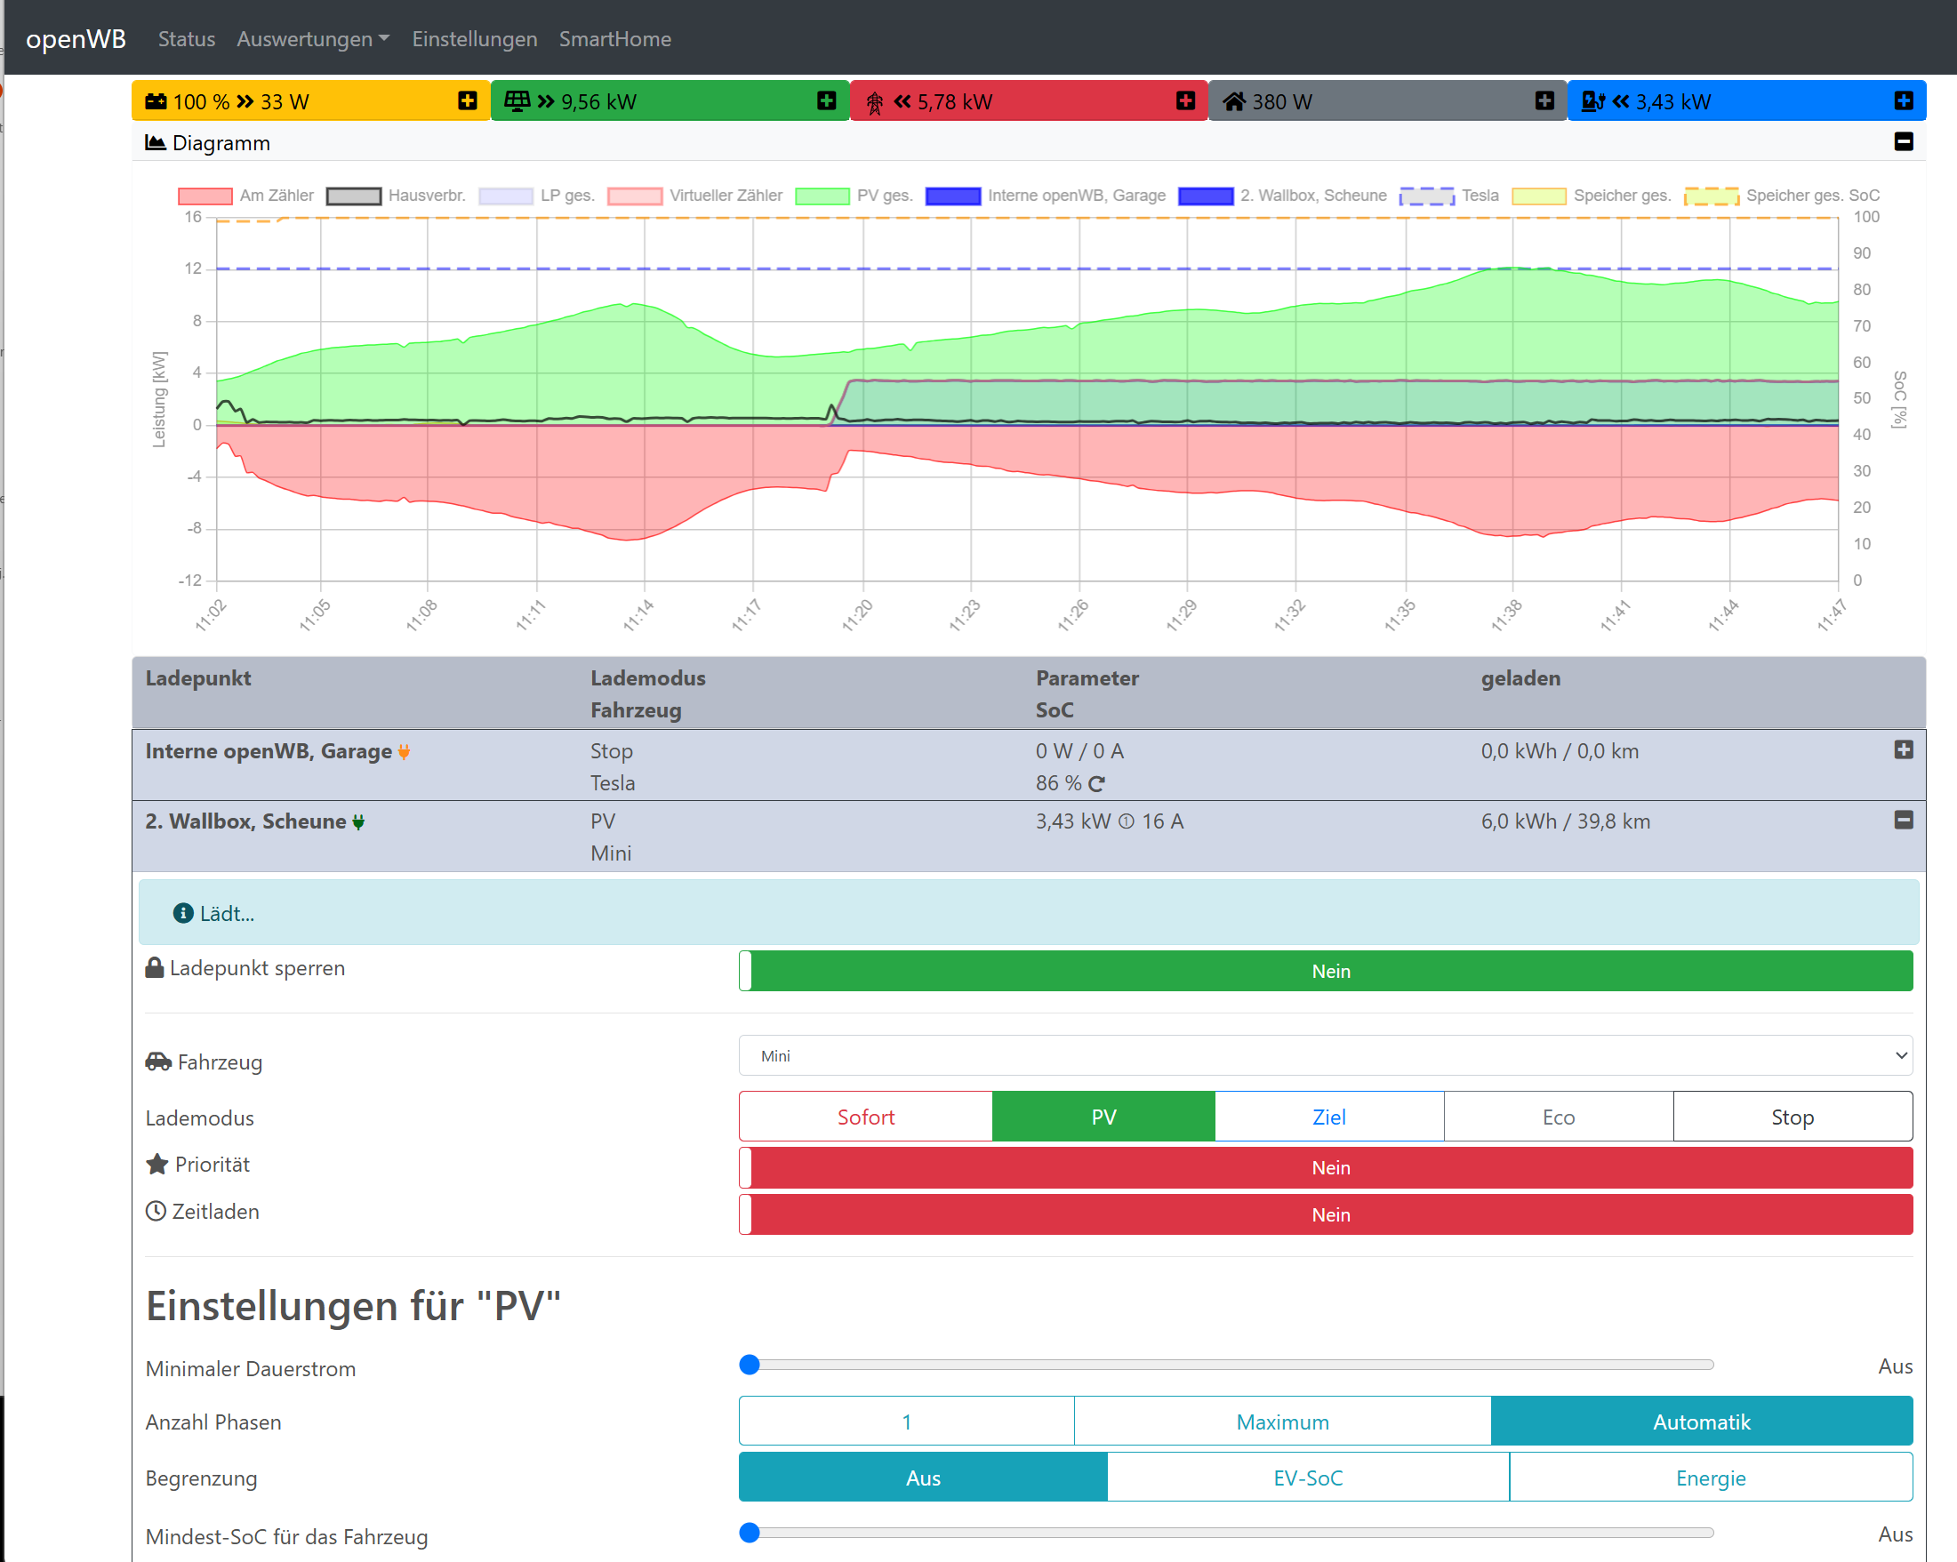Open the Auswertungen dropdown menu
This screenshot has width=1957, height=1562.
point(312,39)
